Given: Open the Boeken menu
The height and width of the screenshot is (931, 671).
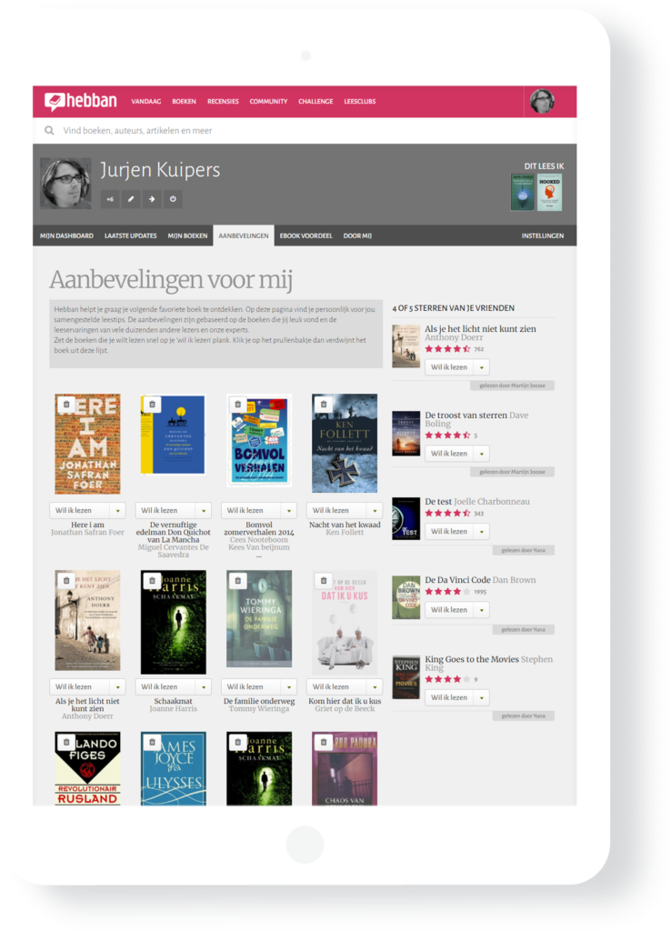Looking at the screenshot, I should [184, 102].
